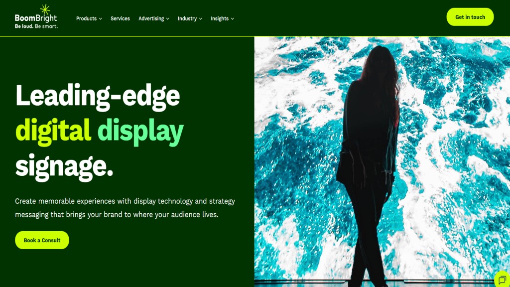Open the chat widget icon
510x287 pixels.
(502, 280)
